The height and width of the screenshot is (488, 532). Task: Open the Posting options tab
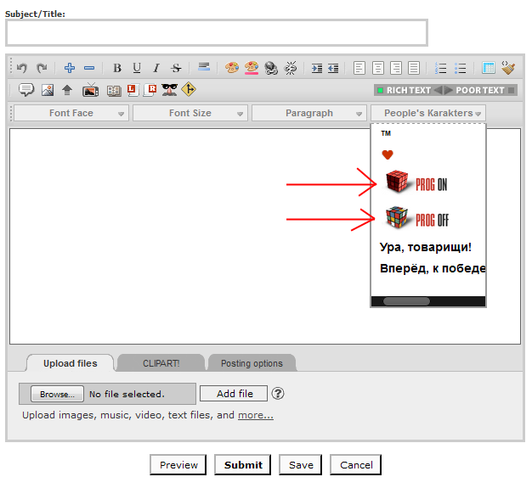coord(252,363)
